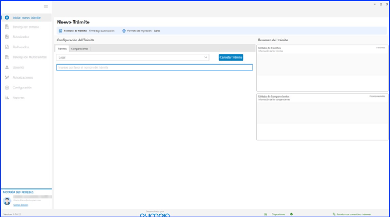
Task: Click the Rechazados document icon
Action: tap(7, 47)
